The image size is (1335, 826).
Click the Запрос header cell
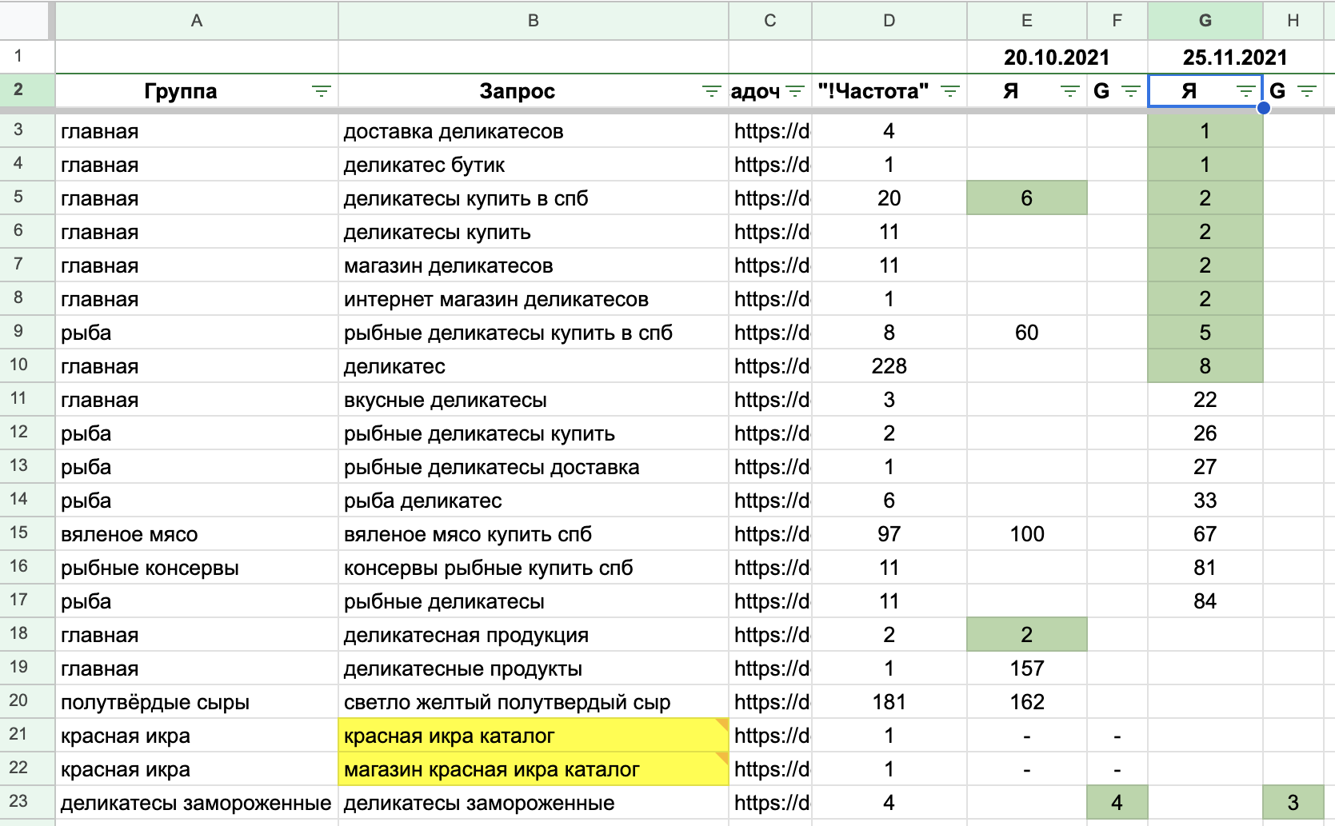[534, 91]
